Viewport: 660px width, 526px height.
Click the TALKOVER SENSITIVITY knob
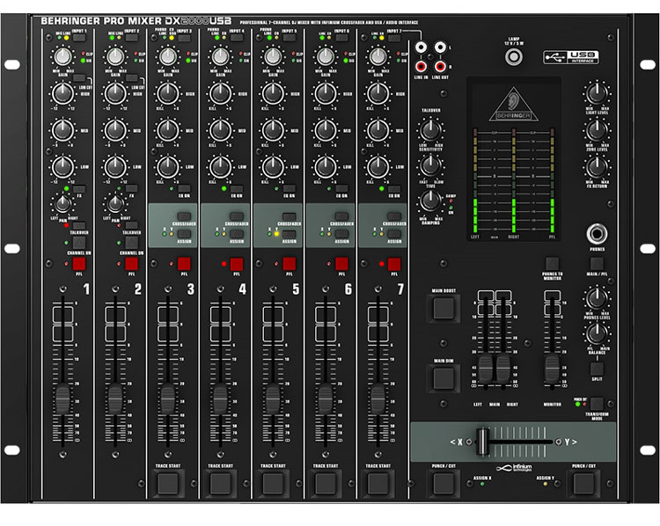pos(430,130)
